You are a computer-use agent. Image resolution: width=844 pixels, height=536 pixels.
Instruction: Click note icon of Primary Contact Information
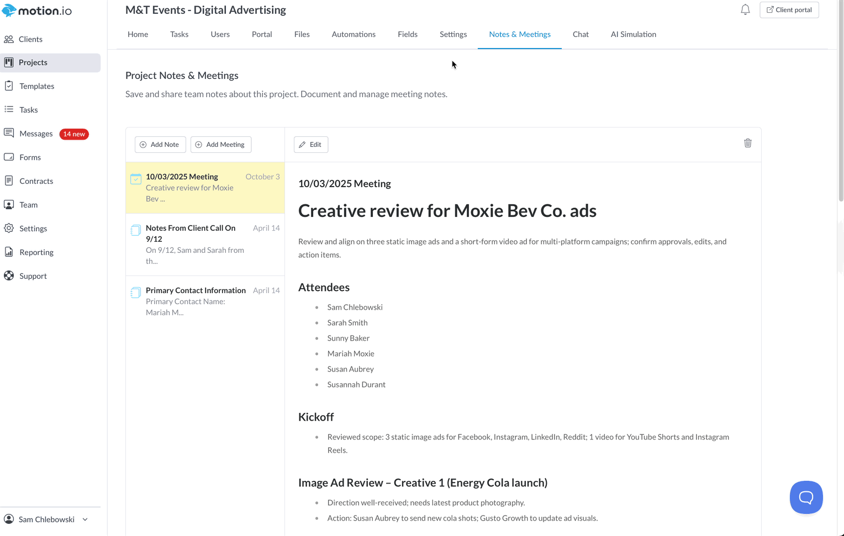coord(135,293)
